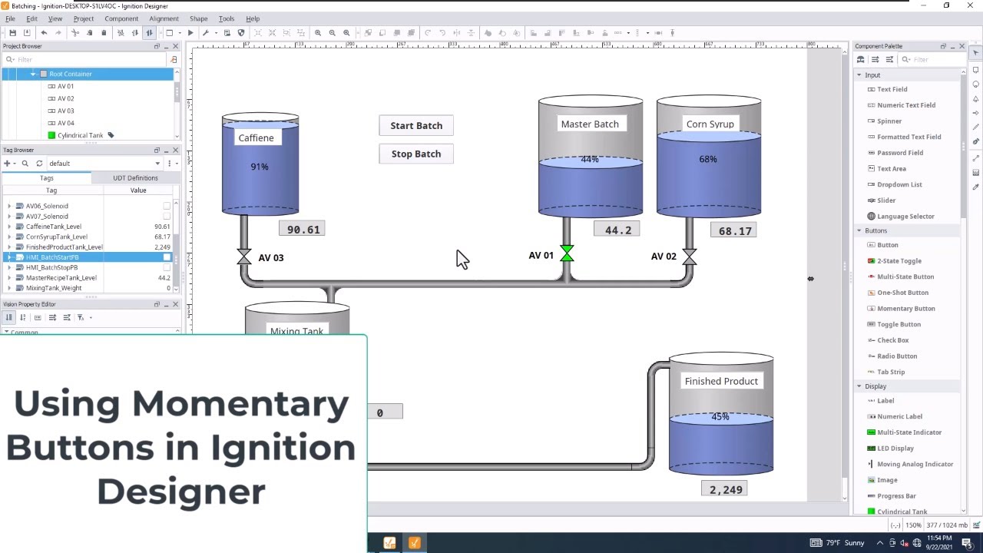Switch to the UDT Definitions tab
Image resolution: width=983 pixels, height=553 pixels.
tap(135, 178)
